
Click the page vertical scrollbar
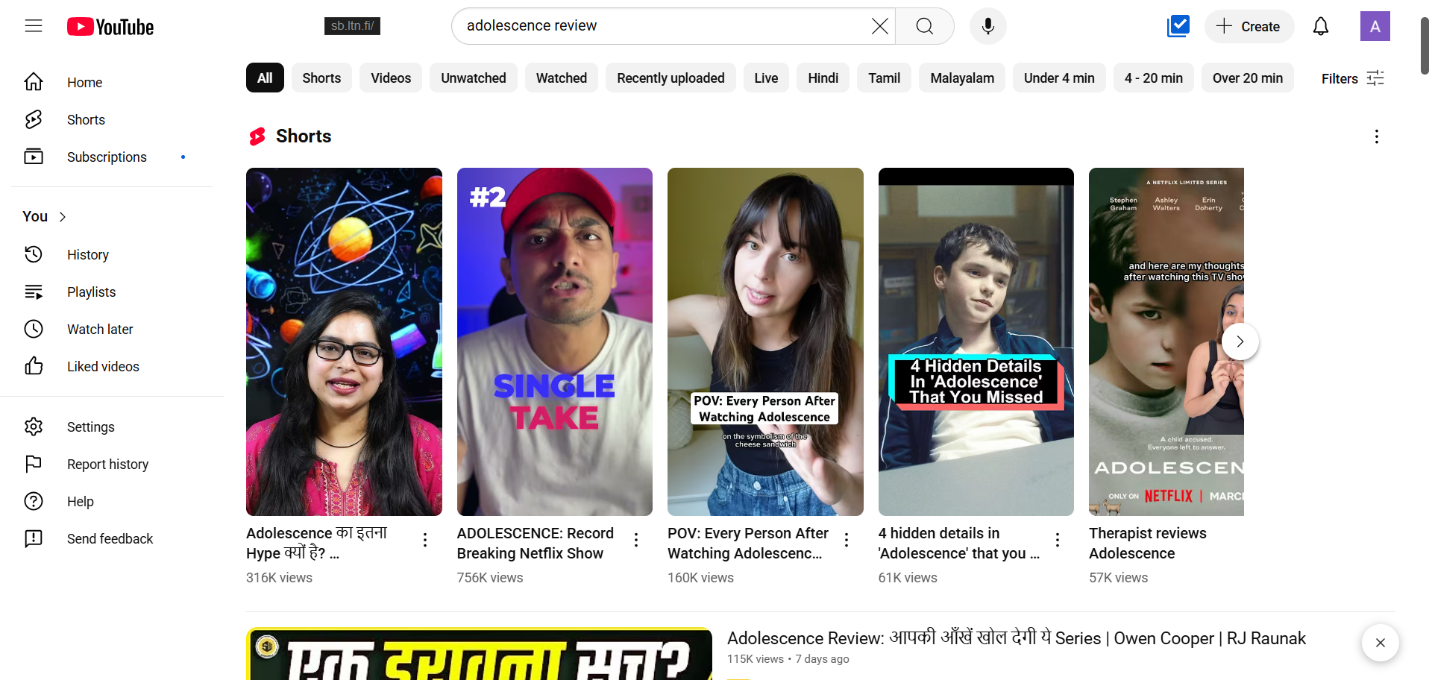tap(1425, 45)
